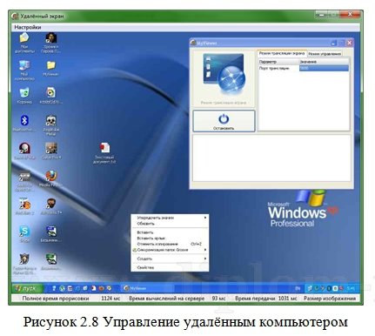The width and height of the screenshot is (375, 336).
Task: Select the Текстовый документ.txt file icon
Action: pos(104,152)
